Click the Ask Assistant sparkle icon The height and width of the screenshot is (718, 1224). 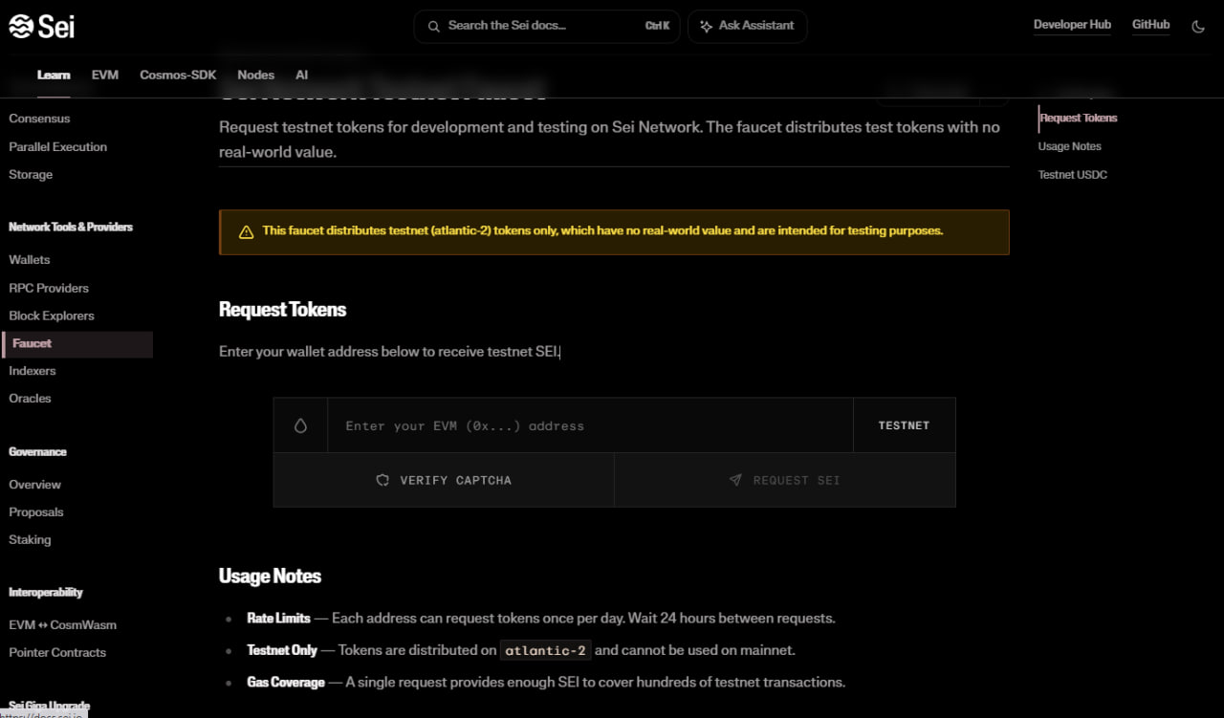707,26
